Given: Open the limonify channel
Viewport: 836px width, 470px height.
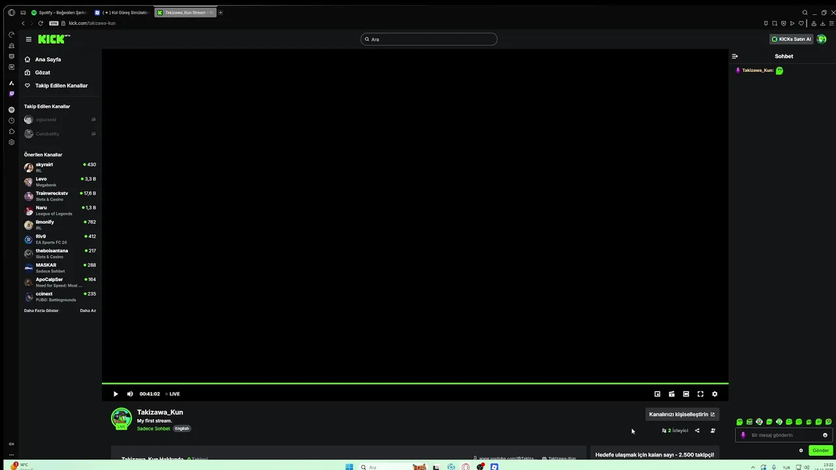Looking at the screenshot, I should [60, 225].
